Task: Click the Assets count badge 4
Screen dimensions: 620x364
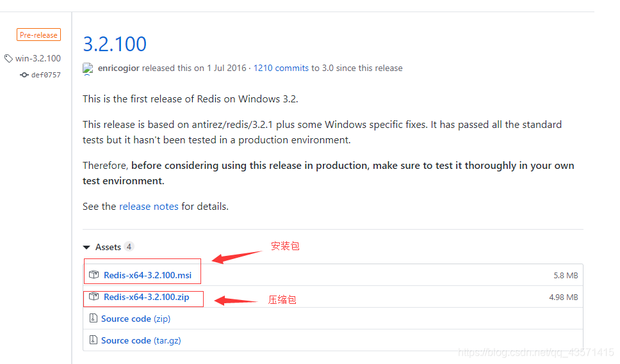Action: 129,247
